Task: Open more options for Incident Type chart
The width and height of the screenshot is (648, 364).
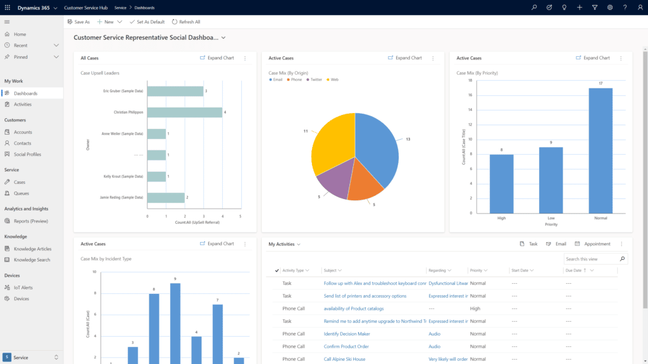Action: pyautogui.click(x=245, y=244)
